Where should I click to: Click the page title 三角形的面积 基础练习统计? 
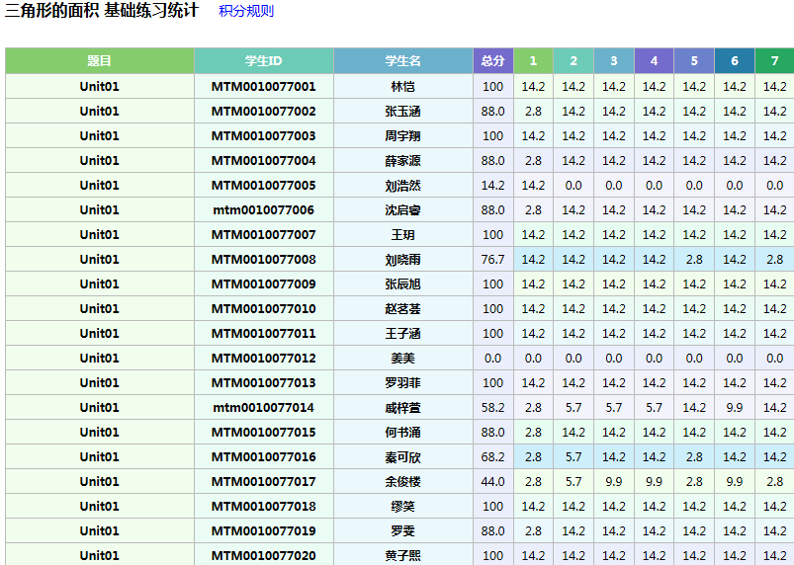(102, 11)
